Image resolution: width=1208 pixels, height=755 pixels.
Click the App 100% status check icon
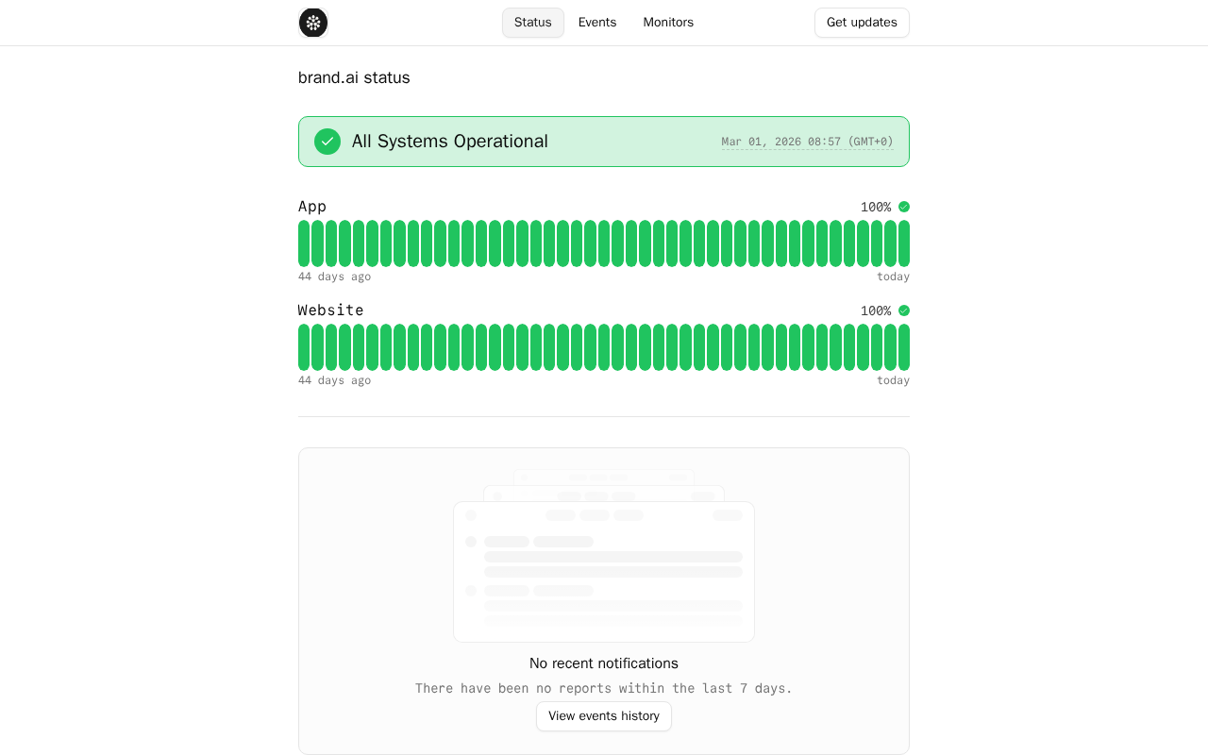click(904, 207)
